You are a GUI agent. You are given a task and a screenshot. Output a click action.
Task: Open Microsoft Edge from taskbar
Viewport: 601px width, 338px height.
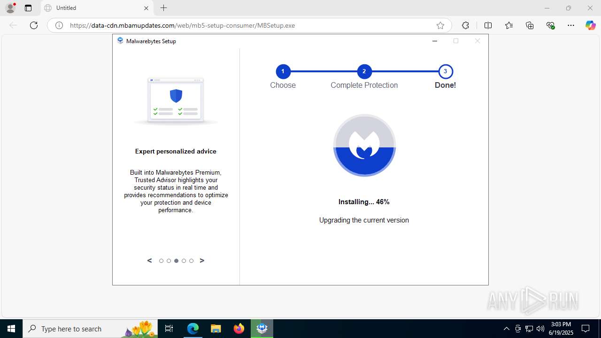pyautogui.click(x=193, y=329)
